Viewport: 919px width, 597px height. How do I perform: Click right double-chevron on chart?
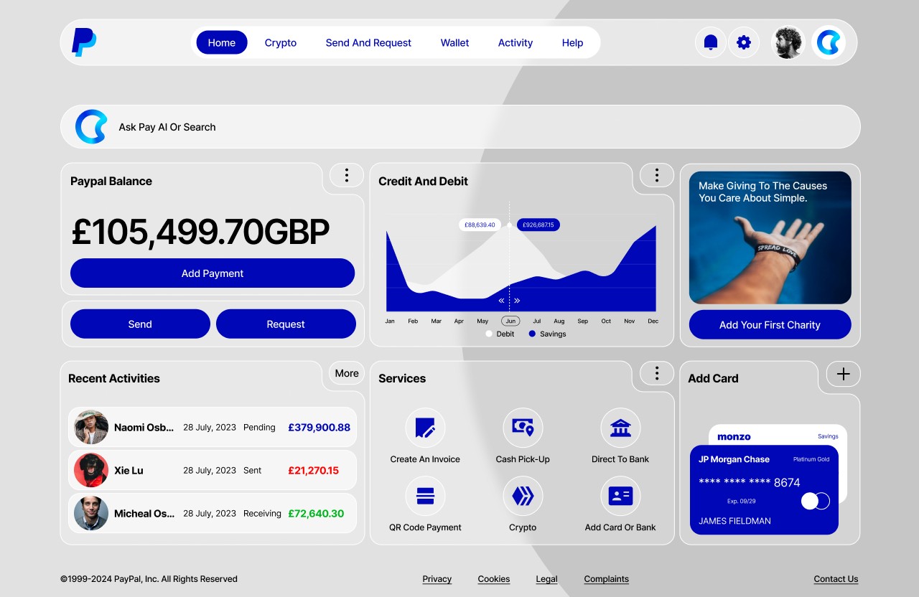pyautogui.click(x=517, y=301)
